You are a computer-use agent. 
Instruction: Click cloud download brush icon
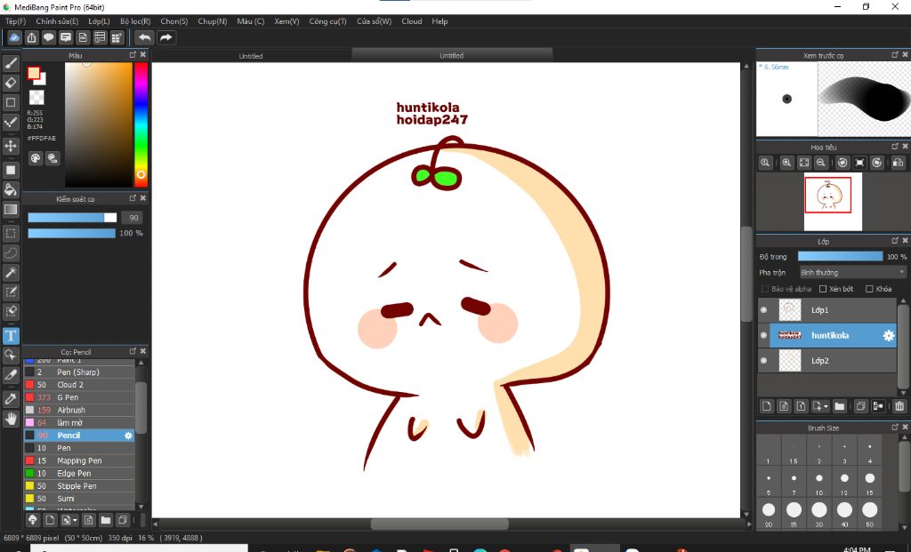tap(33, 520)
